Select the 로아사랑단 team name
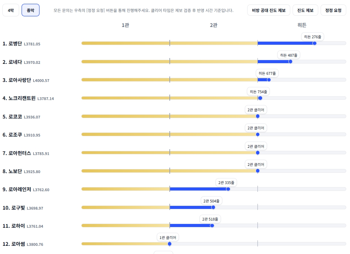The image size is (350, 254). (19, 80)
